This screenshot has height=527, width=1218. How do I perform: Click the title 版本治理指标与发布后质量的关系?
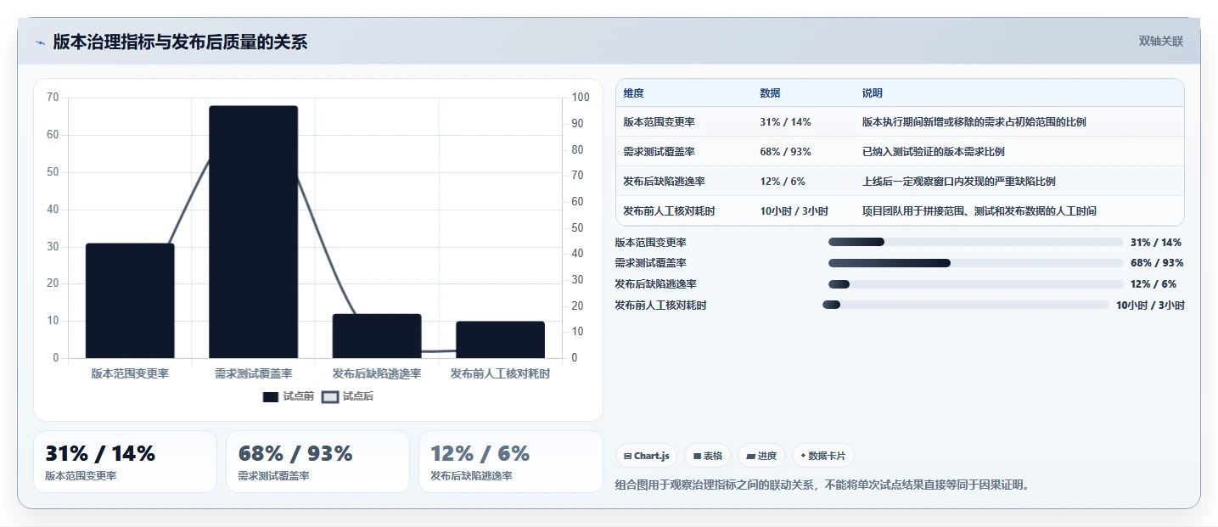coord(180,42)
